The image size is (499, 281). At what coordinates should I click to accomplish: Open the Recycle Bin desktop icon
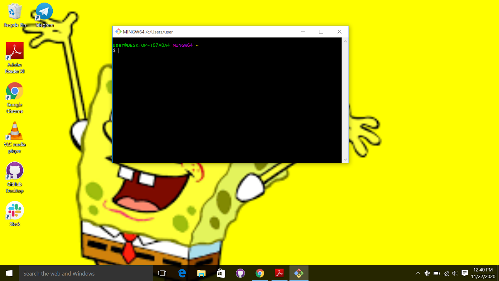tap(15, 15)
